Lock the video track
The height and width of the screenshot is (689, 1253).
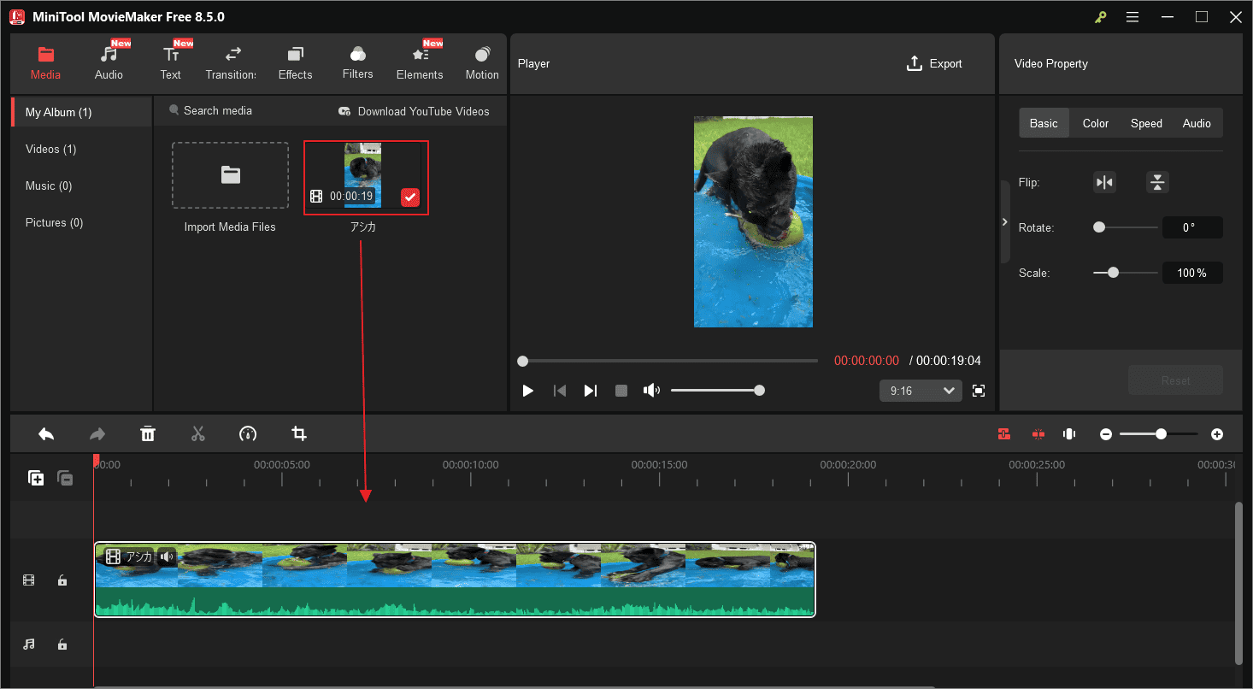pos(62,580)
